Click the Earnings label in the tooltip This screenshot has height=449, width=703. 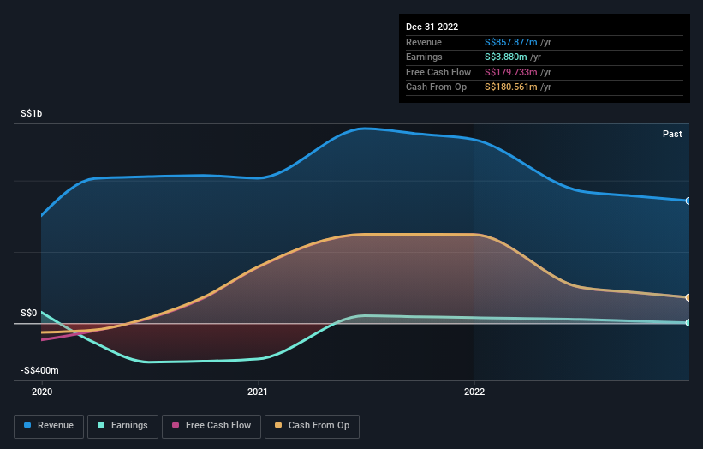(x=424, y=57)
